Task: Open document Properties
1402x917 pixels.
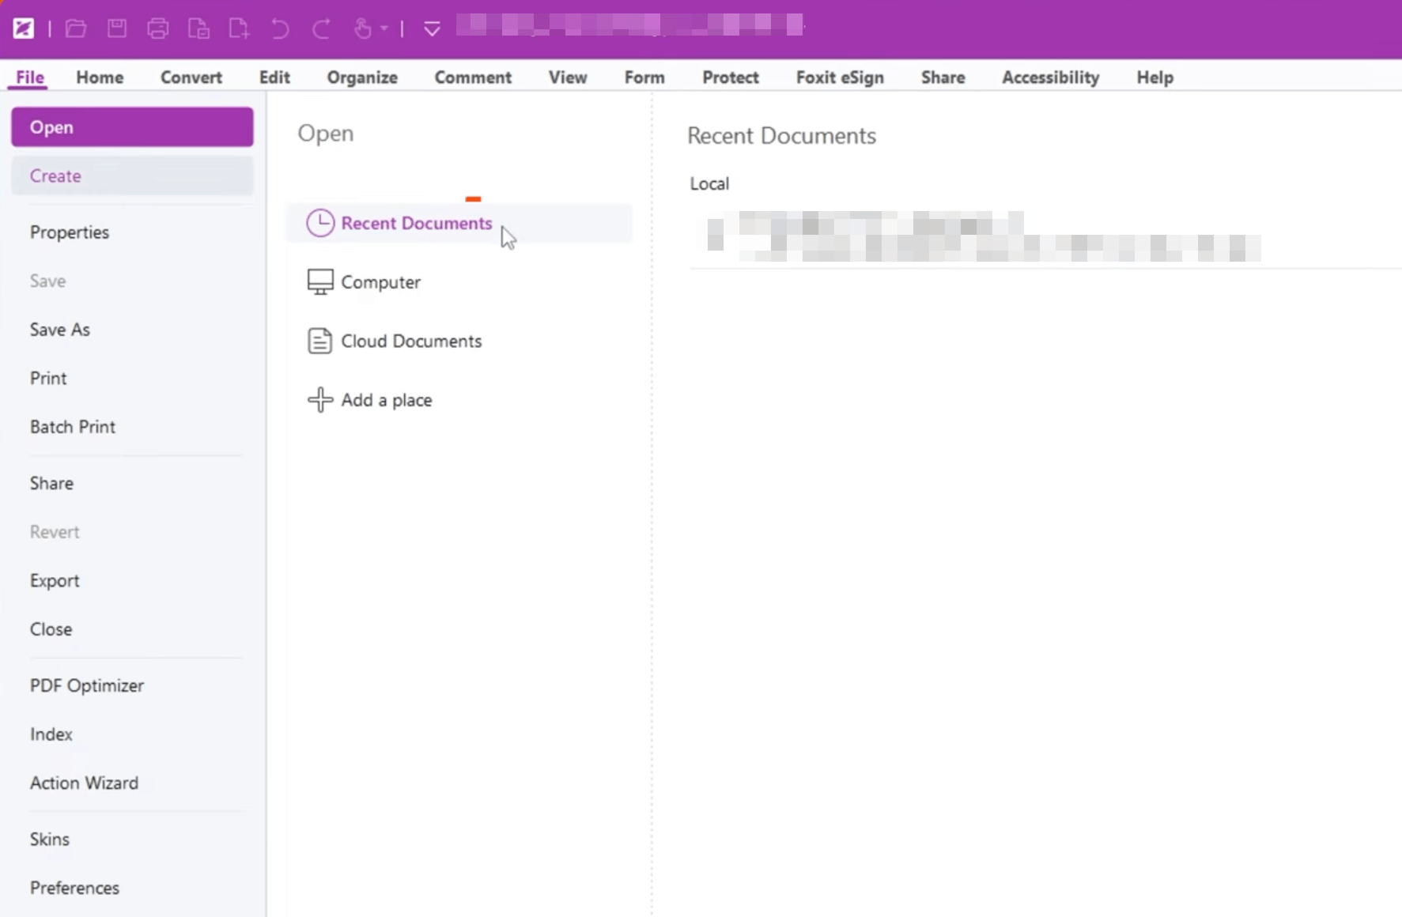Action: (70, 232)
